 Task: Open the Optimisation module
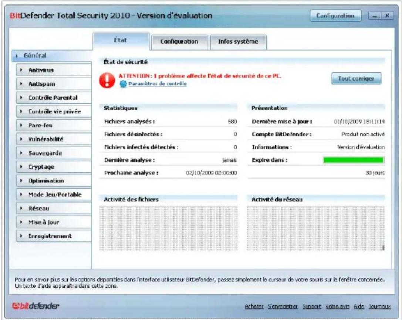point(54,181)
